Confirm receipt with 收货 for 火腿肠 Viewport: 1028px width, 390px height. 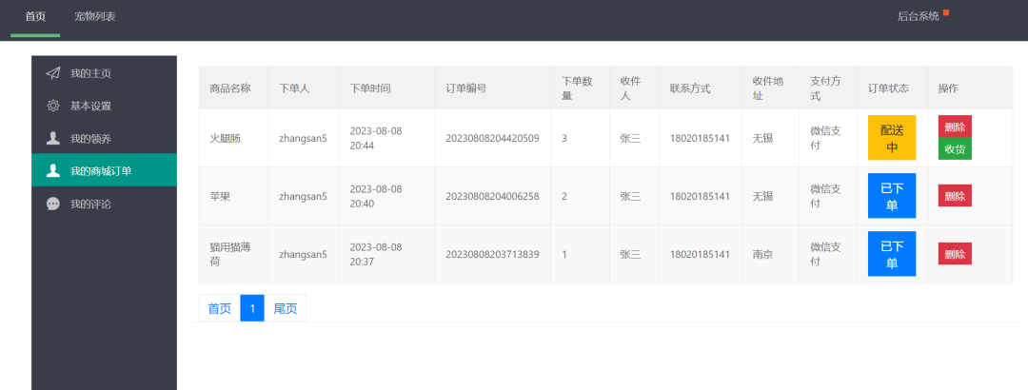click(955, 148)
